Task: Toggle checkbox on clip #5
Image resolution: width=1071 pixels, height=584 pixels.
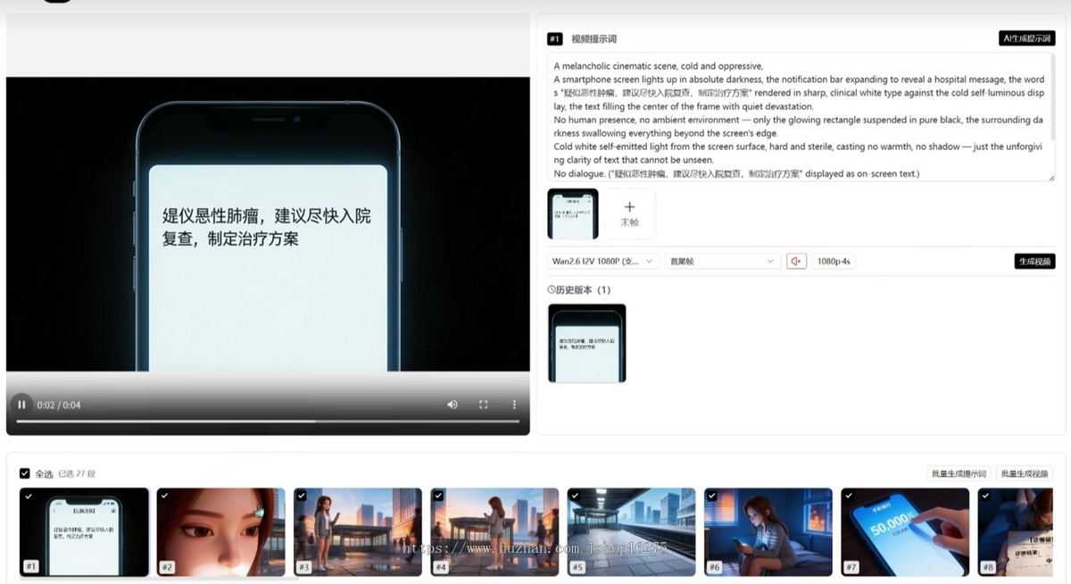Action: coord(575,496)
